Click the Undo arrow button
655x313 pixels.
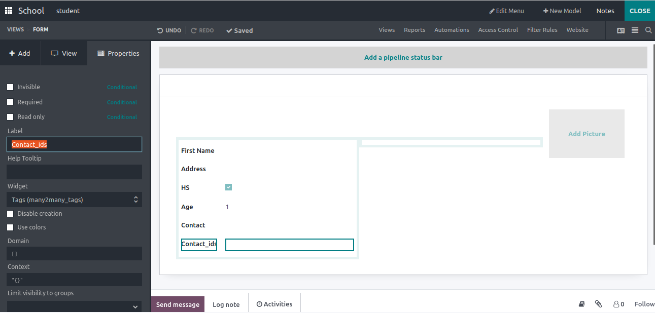pos(169,30)
